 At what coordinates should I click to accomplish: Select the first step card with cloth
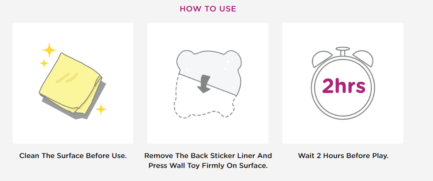coord(73,83)
